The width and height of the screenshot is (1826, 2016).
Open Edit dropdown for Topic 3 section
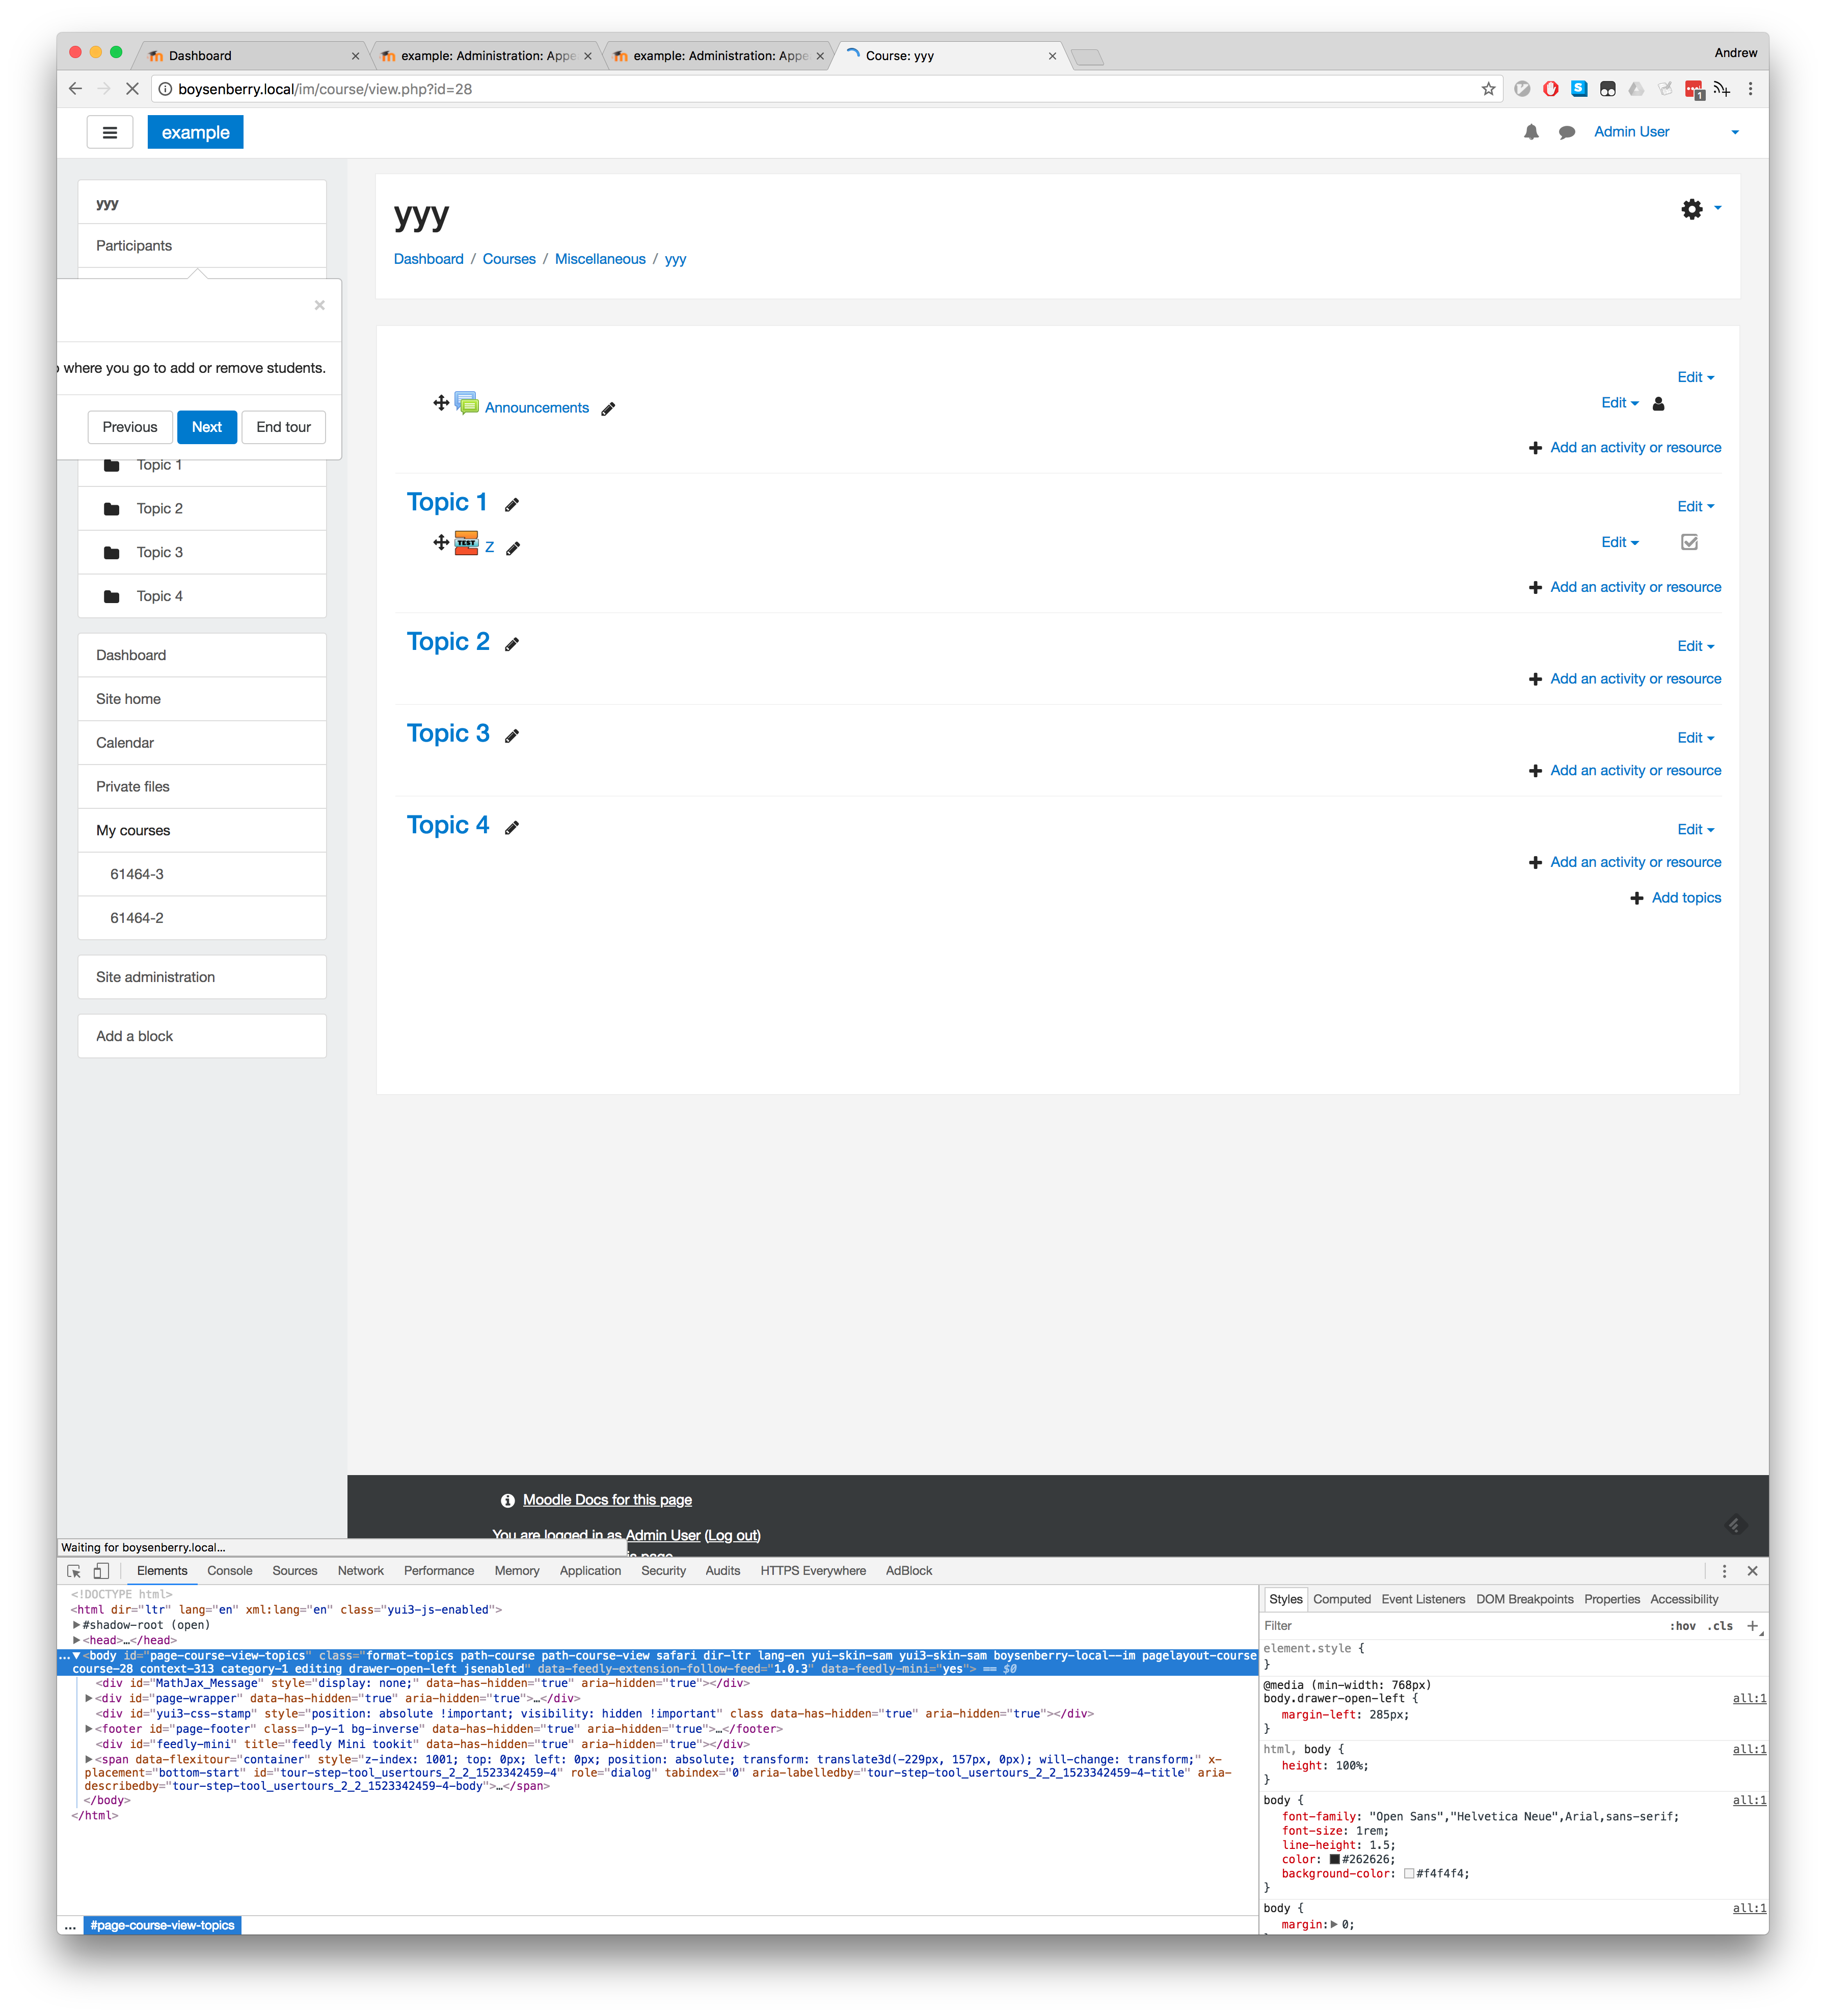tap(1696, 738)
